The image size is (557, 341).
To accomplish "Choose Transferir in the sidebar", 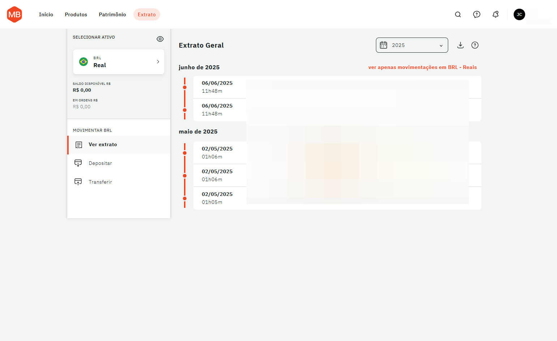I will (119, 182).
